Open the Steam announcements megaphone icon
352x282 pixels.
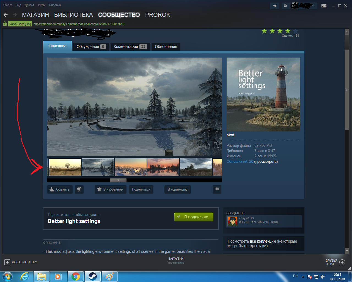[x=275, y=6]
